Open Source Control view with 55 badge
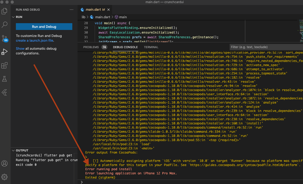 4,39
